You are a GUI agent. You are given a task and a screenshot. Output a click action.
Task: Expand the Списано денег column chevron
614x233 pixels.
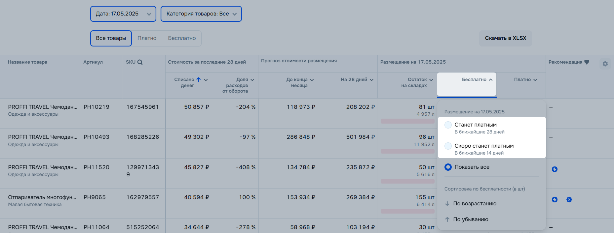point(206,80)
